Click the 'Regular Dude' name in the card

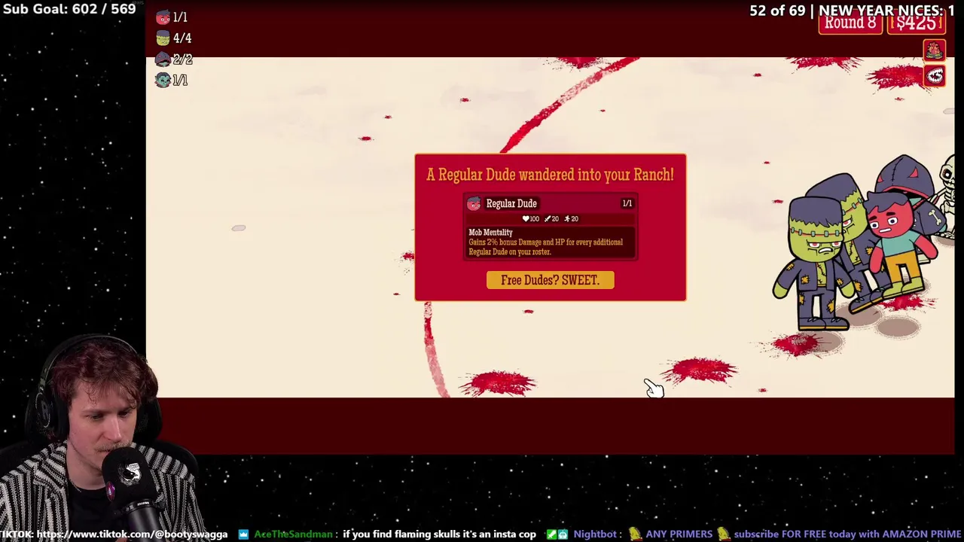click(511, 204)
